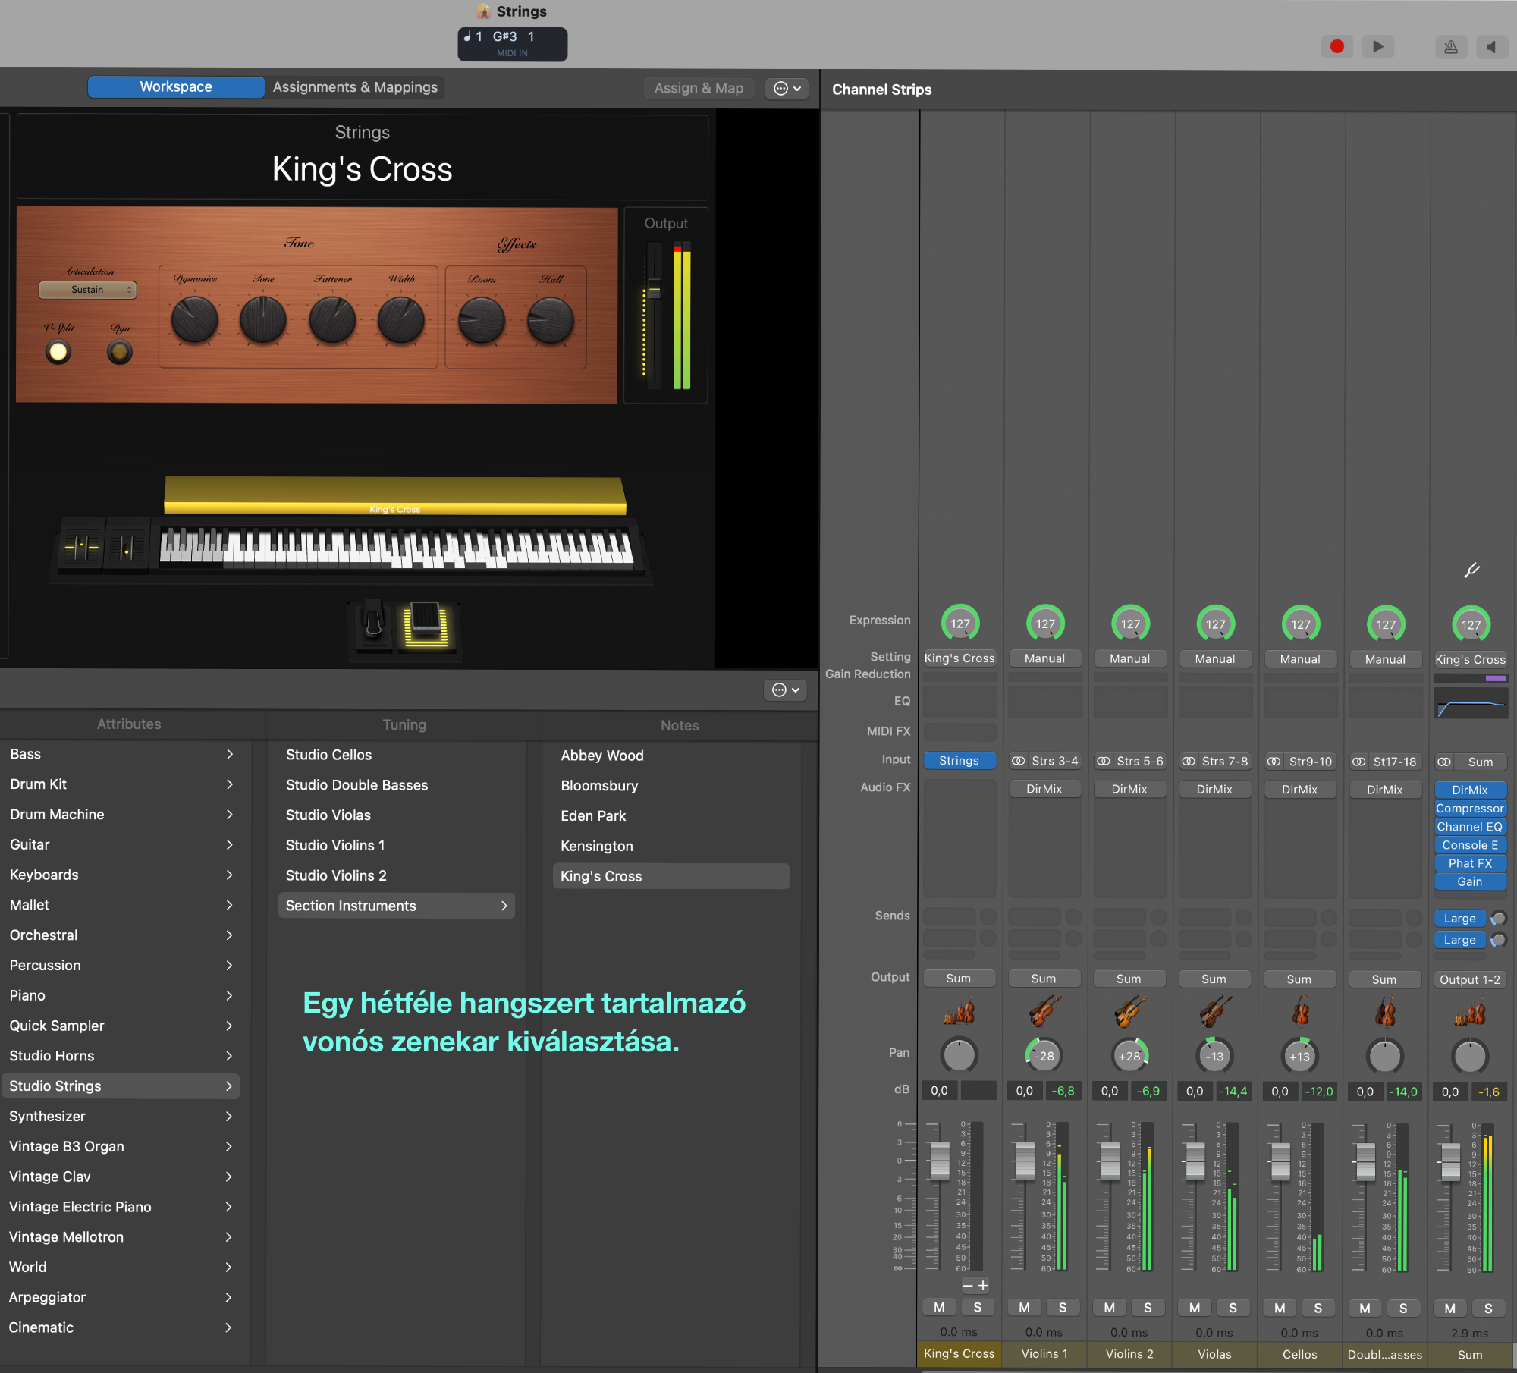
Task: Click the play button in top bar
Action: coord(1378,47)
